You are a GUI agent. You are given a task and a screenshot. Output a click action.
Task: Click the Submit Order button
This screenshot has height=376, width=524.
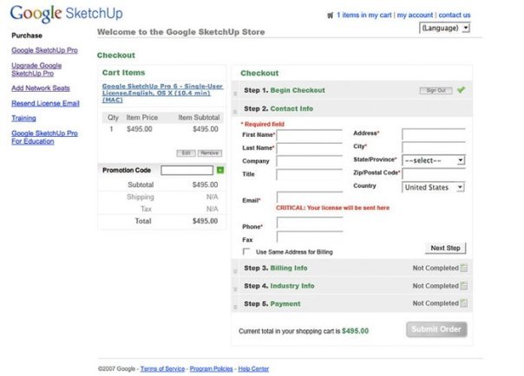pos(436,329)
